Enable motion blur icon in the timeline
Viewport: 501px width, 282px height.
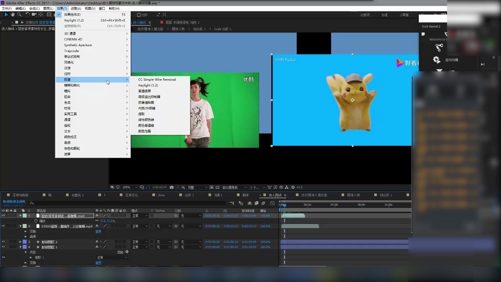pyautogui.click(x=263, y=203)
